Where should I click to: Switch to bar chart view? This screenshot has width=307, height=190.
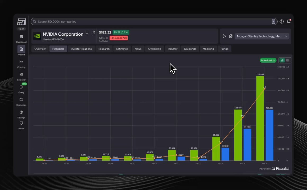(282, 60)
